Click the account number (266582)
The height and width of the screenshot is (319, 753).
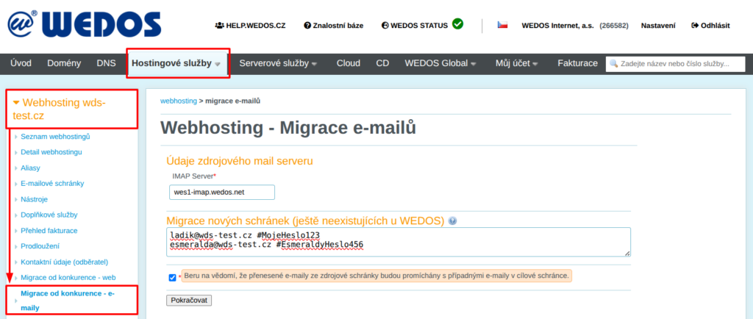click(614, 26)
